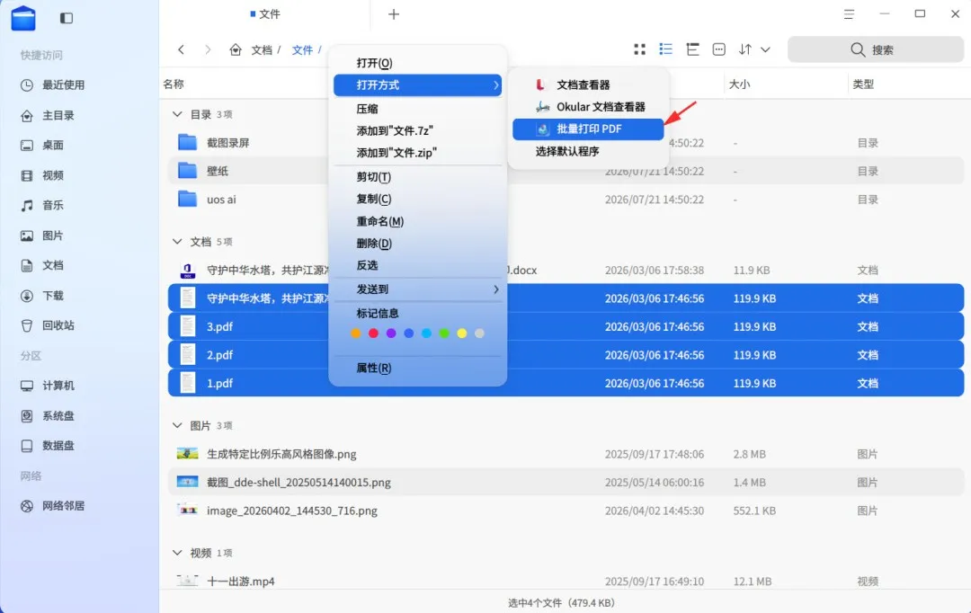Apply the yellow tag color
This screenshot has width=971, height=613.
(x=462, y=333)
